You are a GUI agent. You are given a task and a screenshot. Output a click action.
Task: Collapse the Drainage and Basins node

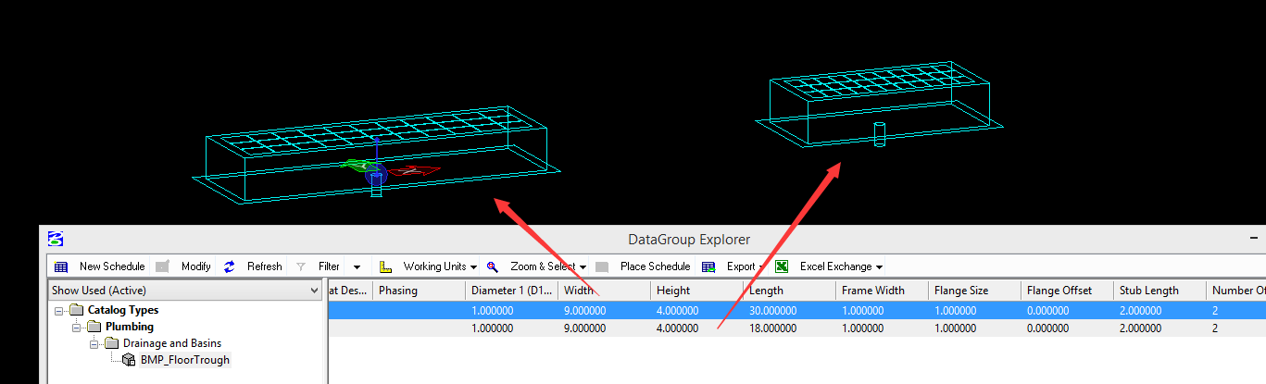pos(94,343)
